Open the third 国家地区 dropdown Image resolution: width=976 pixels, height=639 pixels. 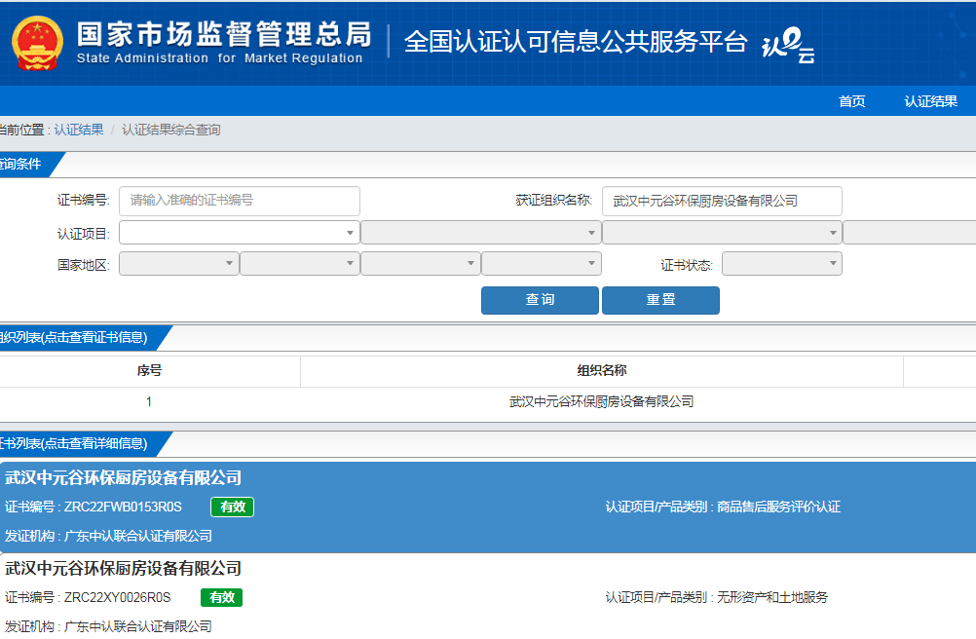tap(421, 264)
